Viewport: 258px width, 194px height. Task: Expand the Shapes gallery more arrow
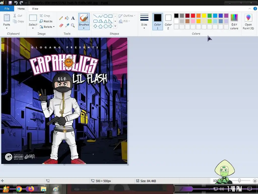115,26
